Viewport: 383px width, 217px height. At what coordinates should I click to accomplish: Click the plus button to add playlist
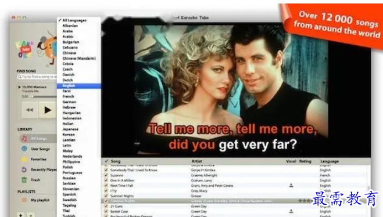click(21, 215)
